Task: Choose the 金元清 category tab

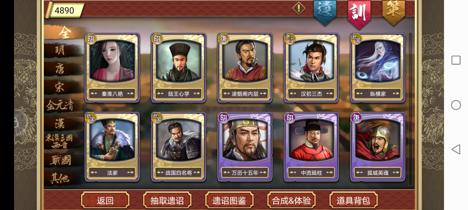Action: [61, 105]
